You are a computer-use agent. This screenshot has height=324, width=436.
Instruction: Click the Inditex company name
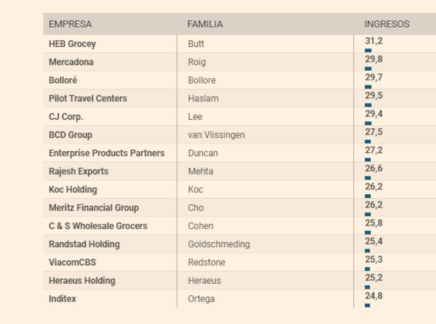click(x=63, y=299)
